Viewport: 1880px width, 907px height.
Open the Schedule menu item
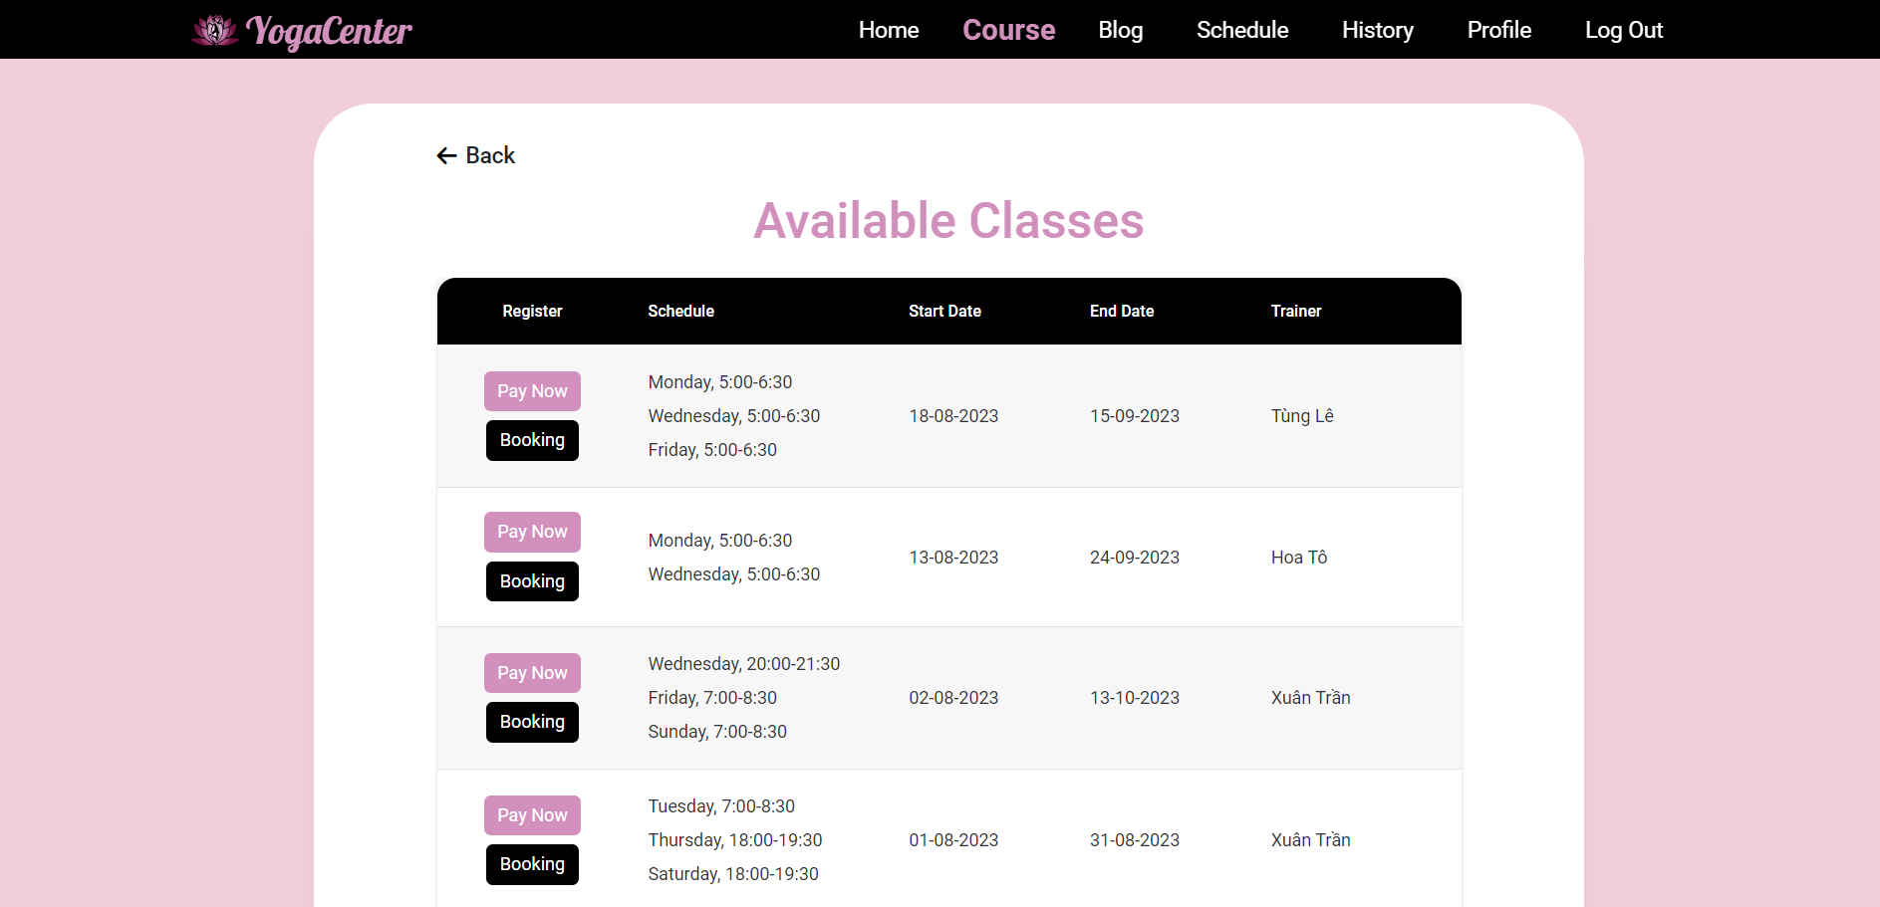pos(1242,30)
